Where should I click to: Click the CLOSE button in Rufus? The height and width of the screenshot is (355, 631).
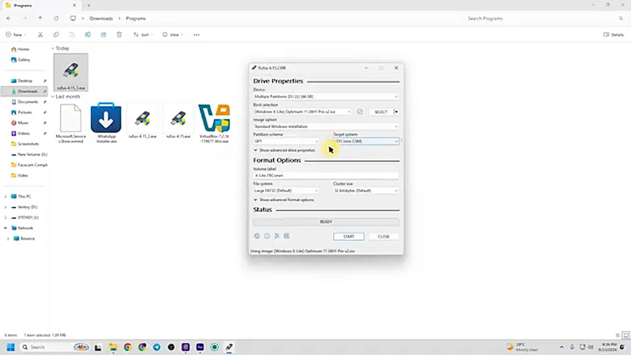coord(384,237)
